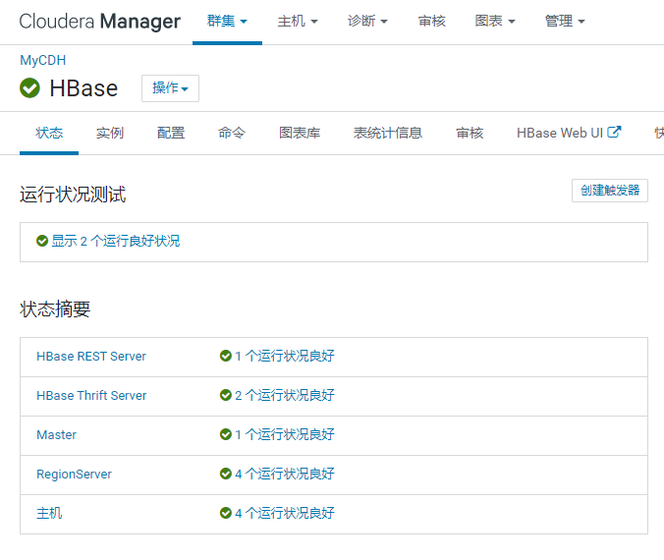Click the green check in the 主机 summary row
Image resolution: width=664 pixels, height=560 pixels.
[x=225, y=513]
